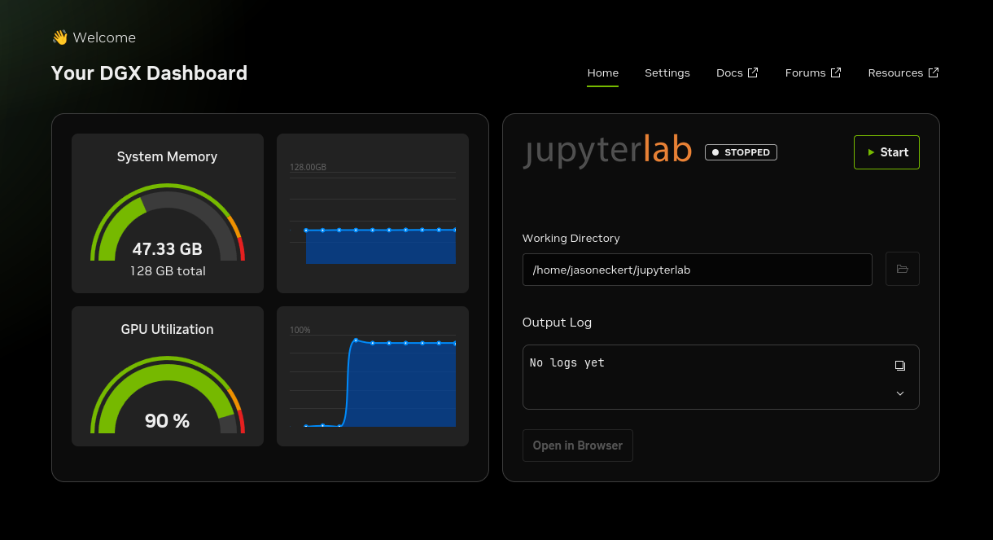Click the external link icon beside Docs
This screenshot has height=540, width=993.
(x=753, y=72)
